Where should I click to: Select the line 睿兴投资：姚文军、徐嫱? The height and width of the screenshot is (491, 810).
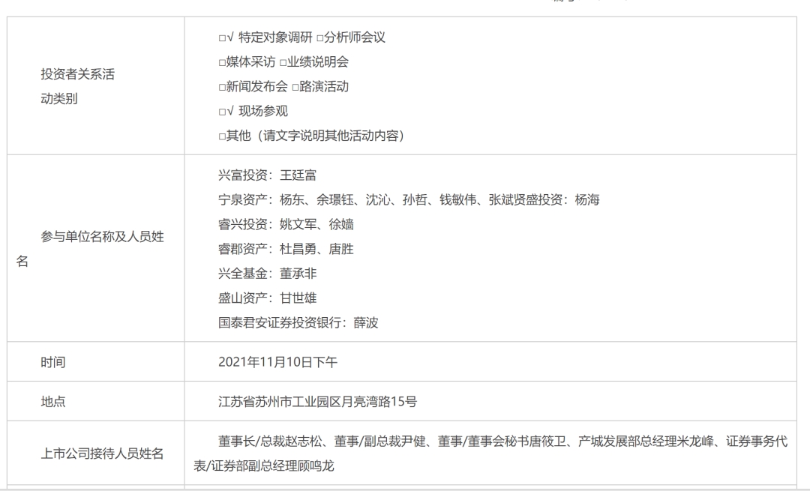click(286, 225)
